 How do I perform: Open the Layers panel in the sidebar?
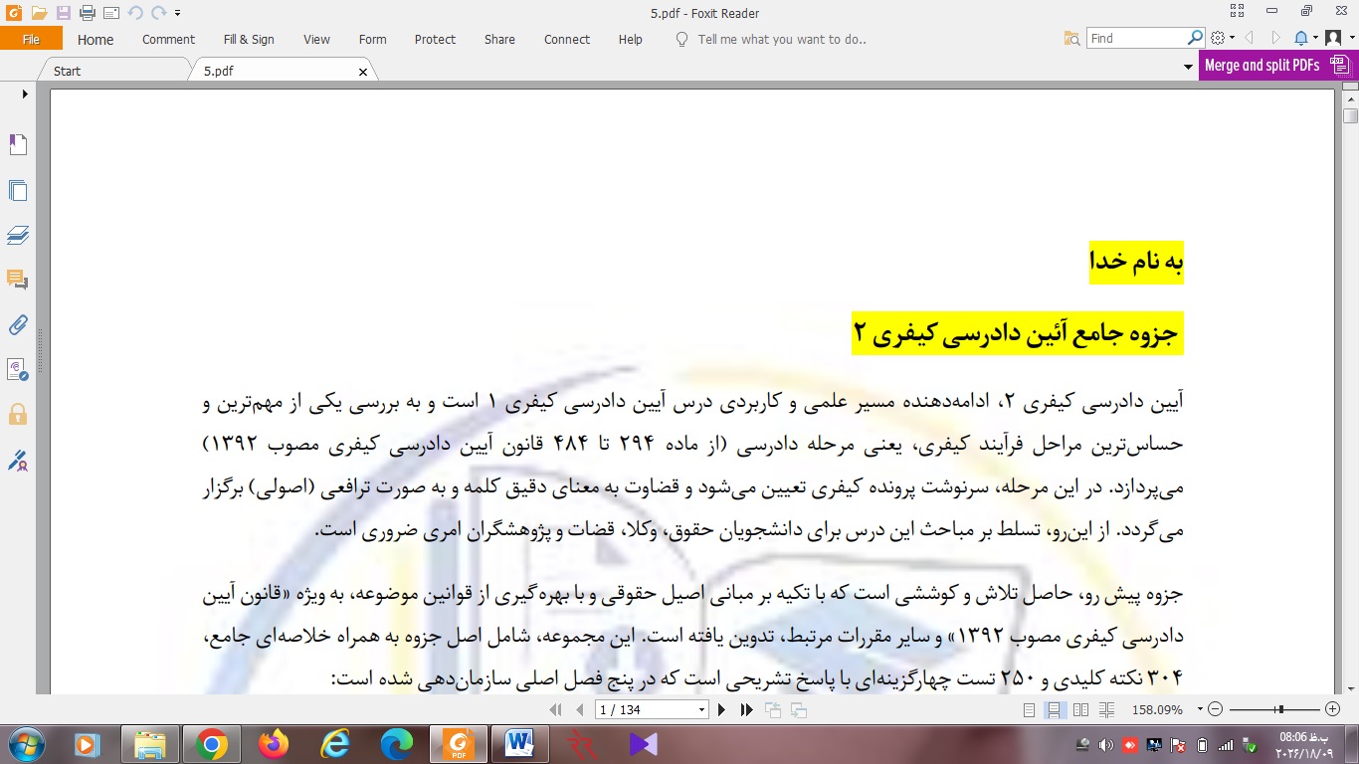[18, 236]
